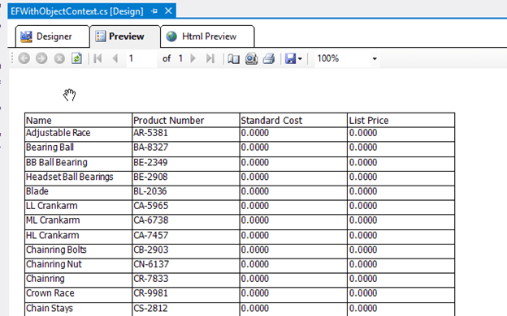Click the Bearing Ball name cell
507x316 pixels.
coord(78,149)
